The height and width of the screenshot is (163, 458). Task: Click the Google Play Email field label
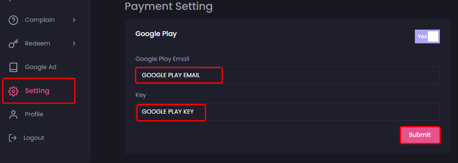pos(162,59)
